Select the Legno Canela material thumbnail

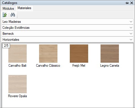tap(110, 54)
